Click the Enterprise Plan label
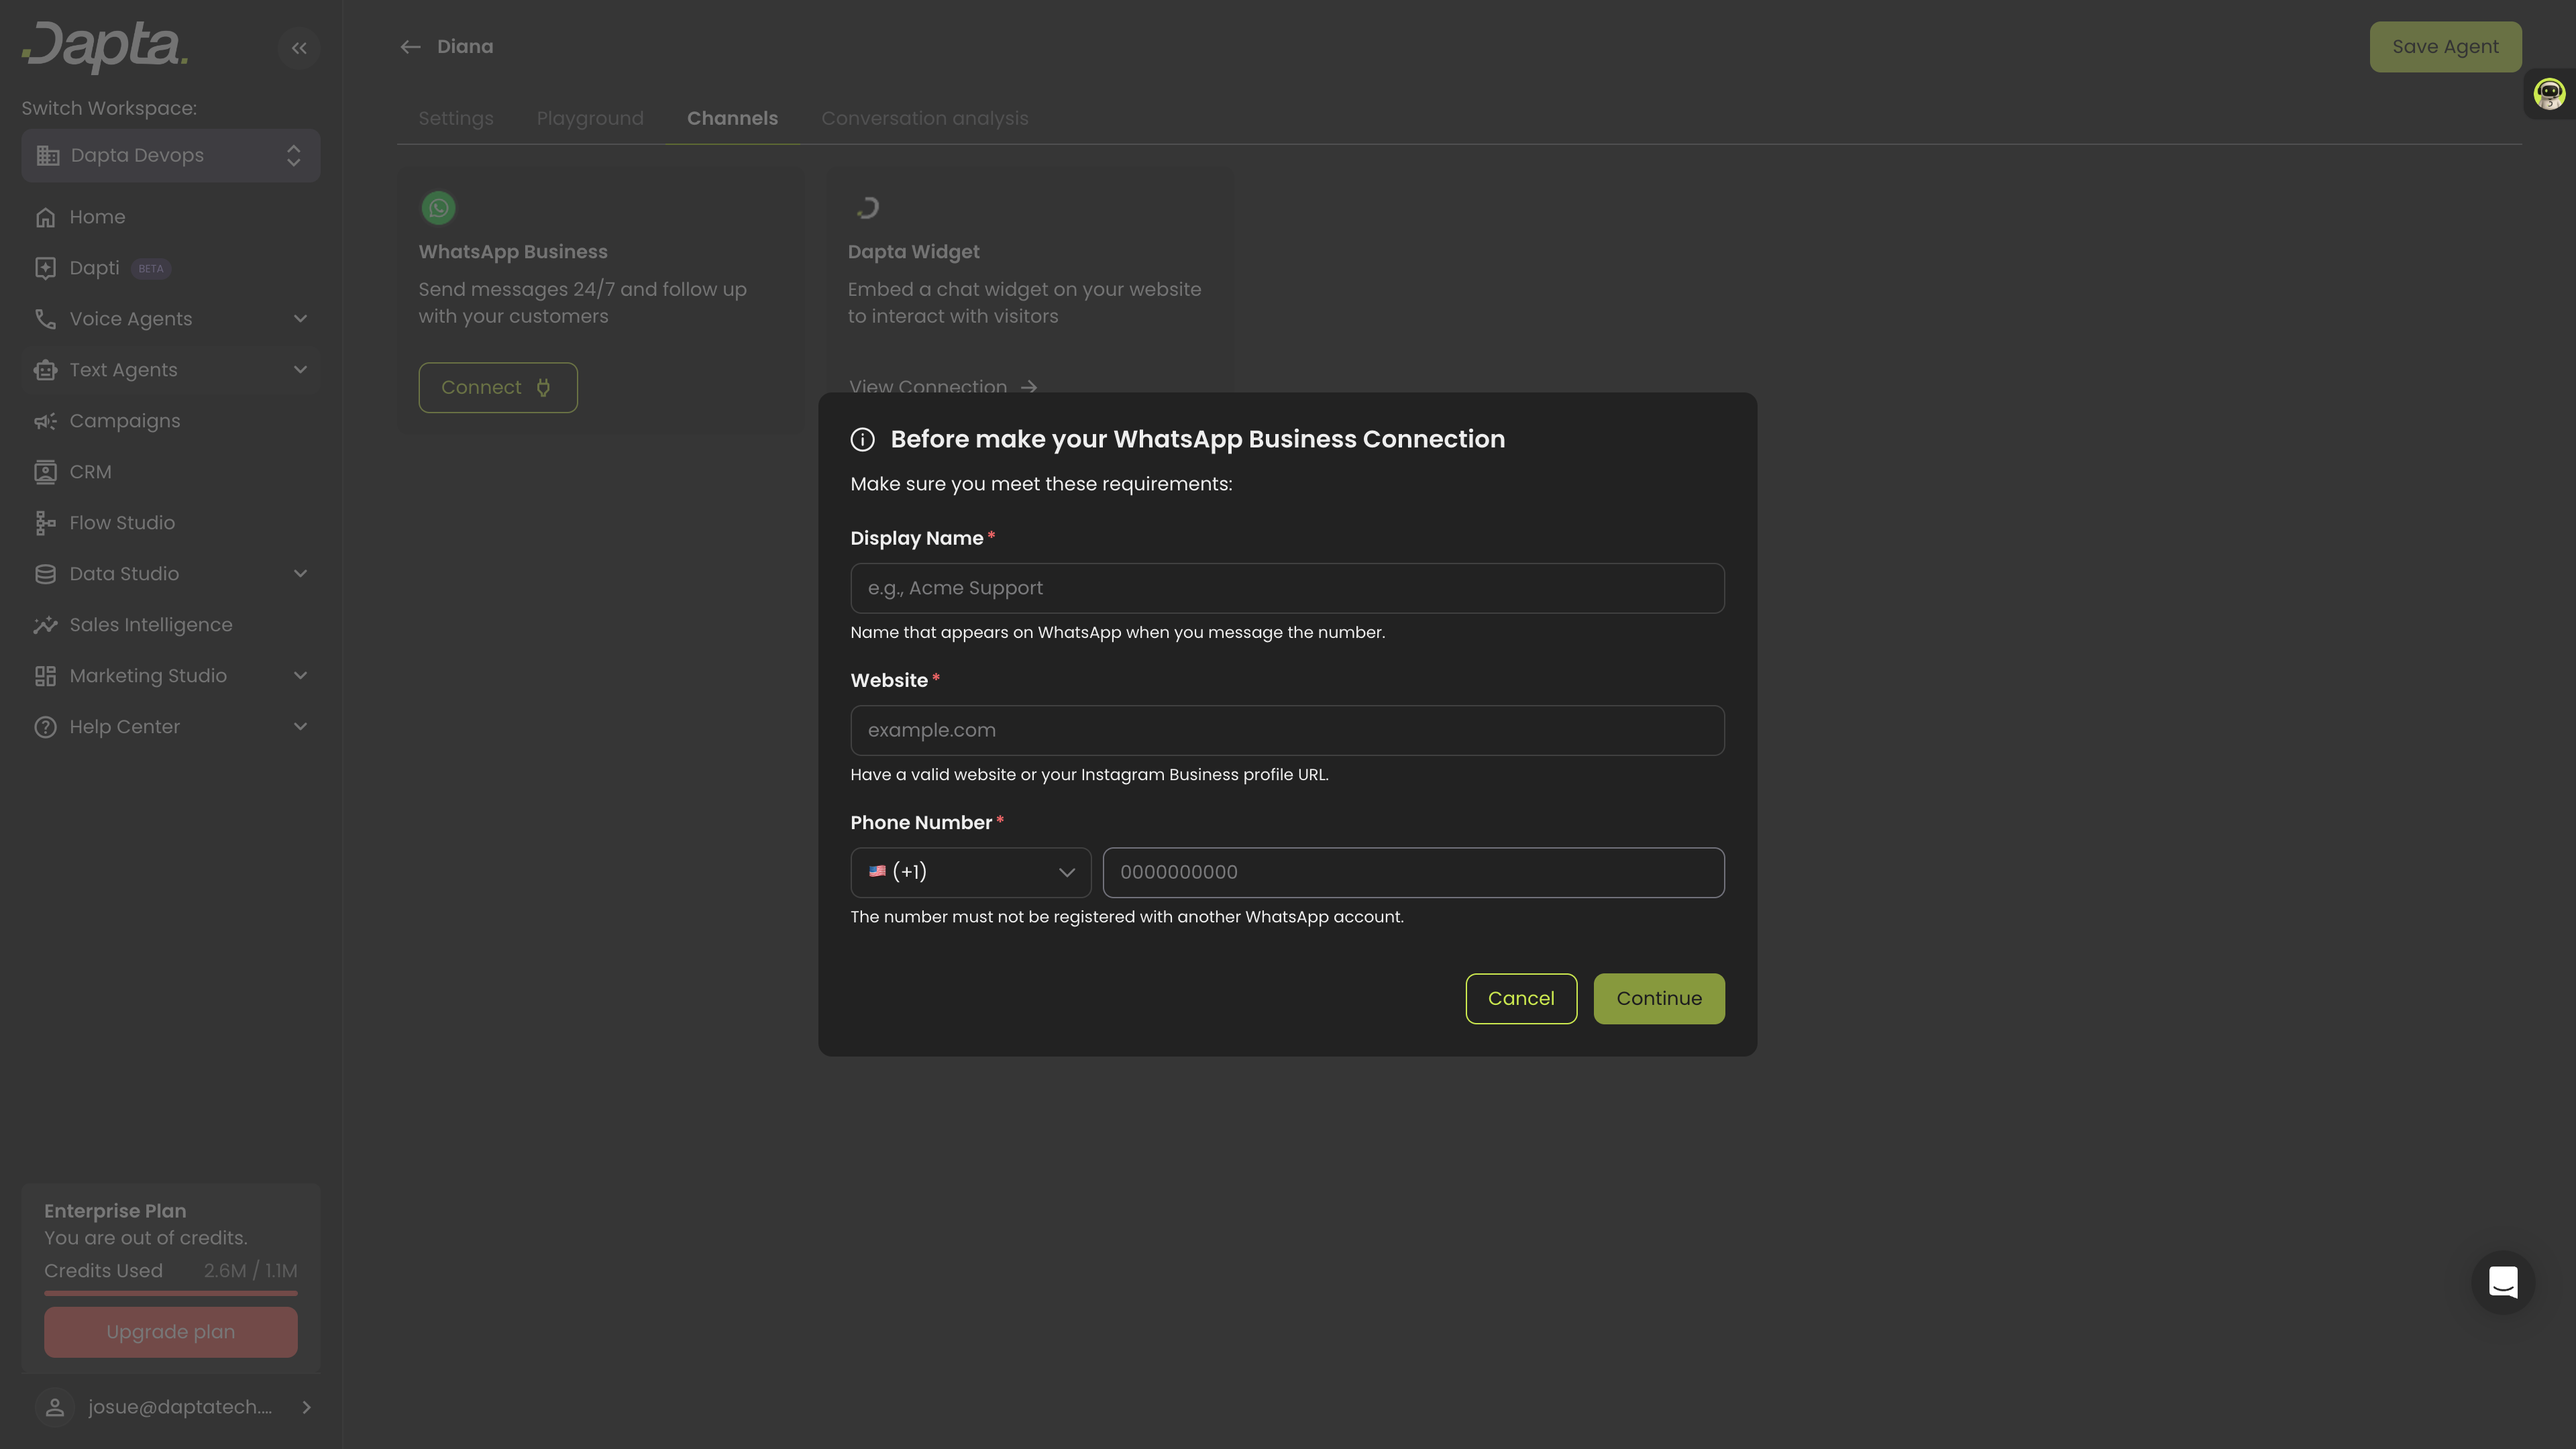 [x=115, y=1211]
